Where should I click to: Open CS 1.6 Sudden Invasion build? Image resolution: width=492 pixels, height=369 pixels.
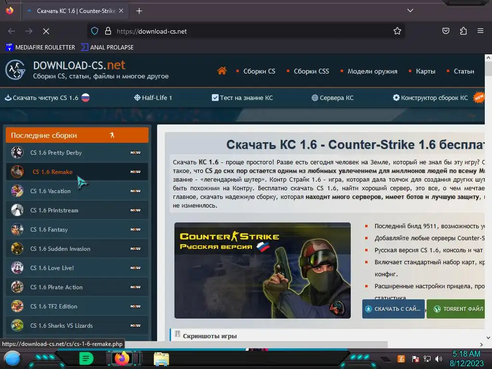click(x=77, y=248)
